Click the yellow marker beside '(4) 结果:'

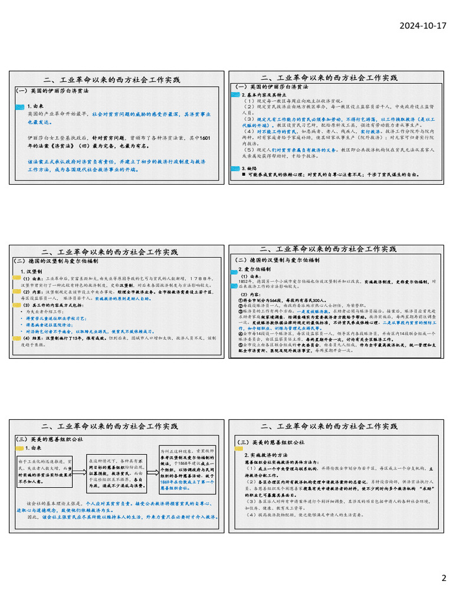click(x=17, y=339)
